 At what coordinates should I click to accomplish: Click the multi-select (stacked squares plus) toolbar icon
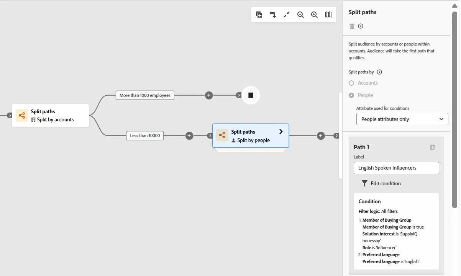click(x=259, y=15)
